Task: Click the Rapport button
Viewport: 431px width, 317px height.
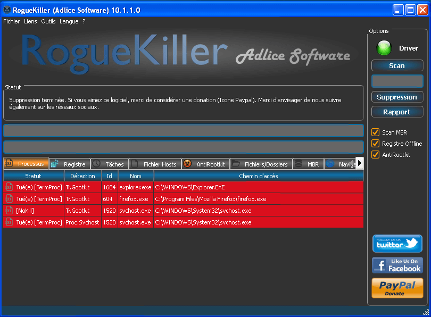Action: tap(397, 112)
